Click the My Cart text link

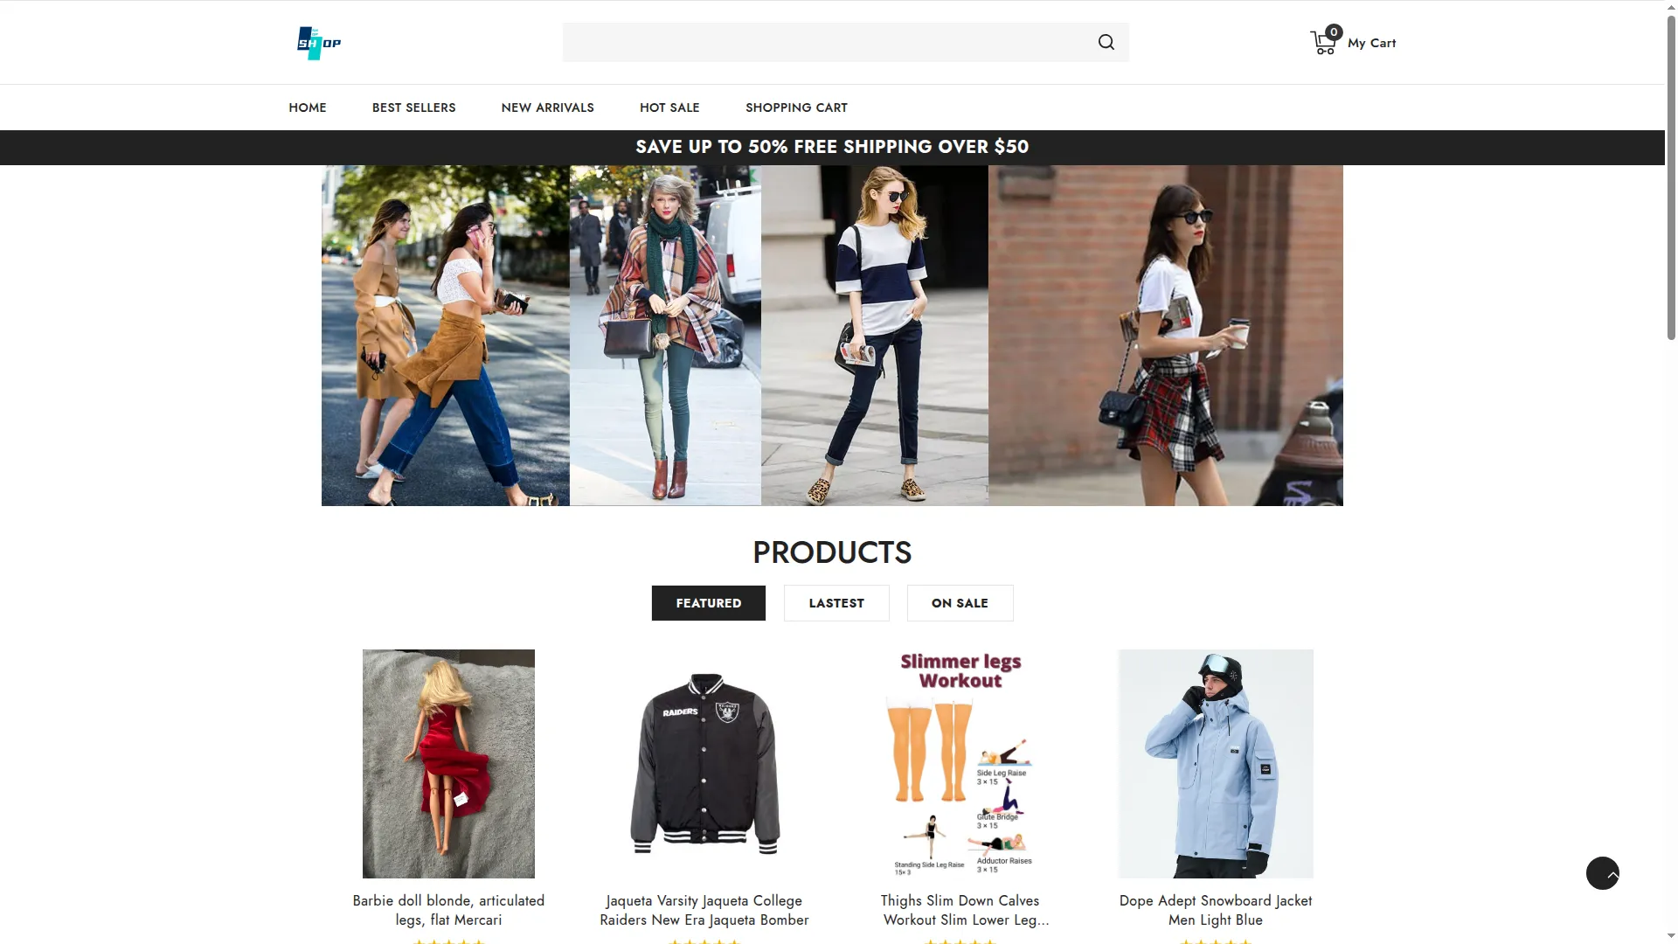pos(1371,43)
